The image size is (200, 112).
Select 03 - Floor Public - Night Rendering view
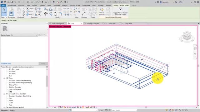click(x=20, y=83)
